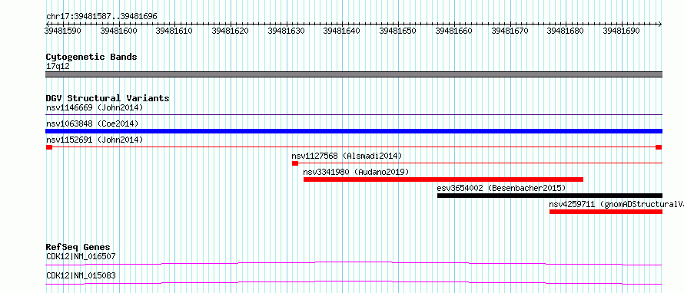The height and width of the screenshot is (293, 684).
Task: Click left red endpoint of nsv1152691
Action: point(49,147)
